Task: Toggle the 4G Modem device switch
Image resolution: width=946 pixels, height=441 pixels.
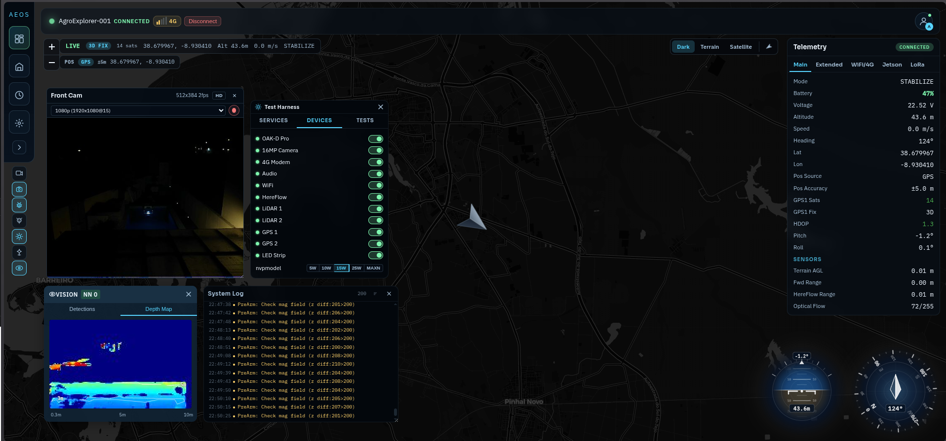Action: coord(376,162)
